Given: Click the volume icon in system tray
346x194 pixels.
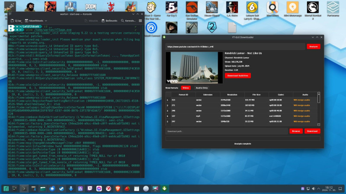Looking at the screenshot, I should (x=313, y=189).
